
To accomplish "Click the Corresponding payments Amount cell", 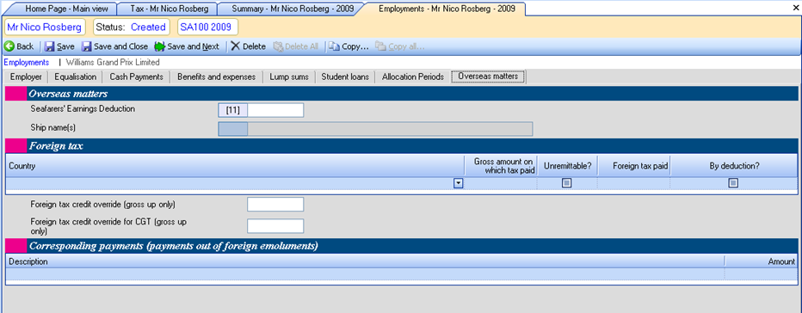I will [x=761, y=273].
